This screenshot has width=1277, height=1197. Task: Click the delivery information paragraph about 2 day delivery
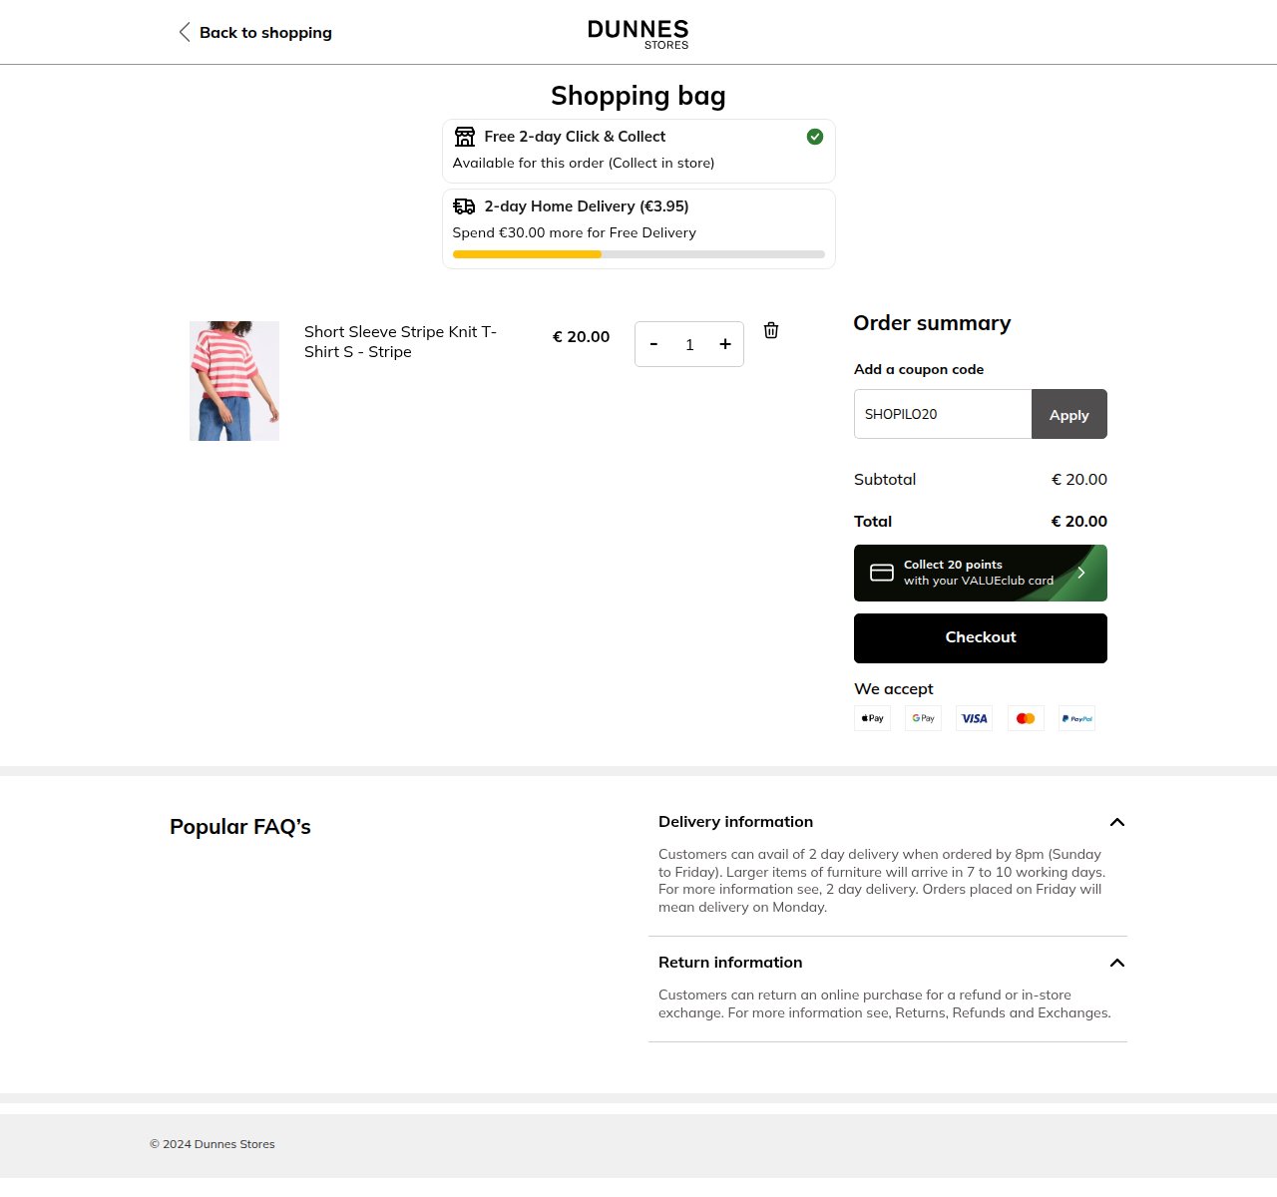coord(883,881)
